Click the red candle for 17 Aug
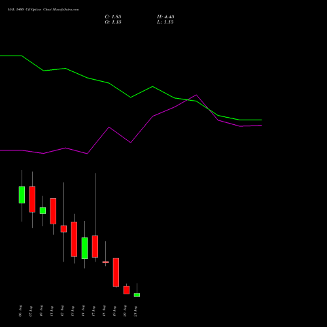Image resolution: width=327 pixels, height=327 pixels. [x=95, y=247]
